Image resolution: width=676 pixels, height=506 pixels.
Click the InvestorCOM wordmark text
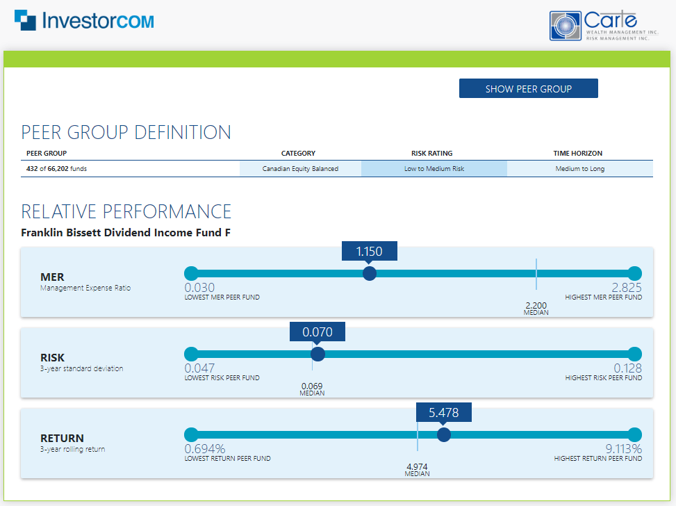tap(98, 21)
